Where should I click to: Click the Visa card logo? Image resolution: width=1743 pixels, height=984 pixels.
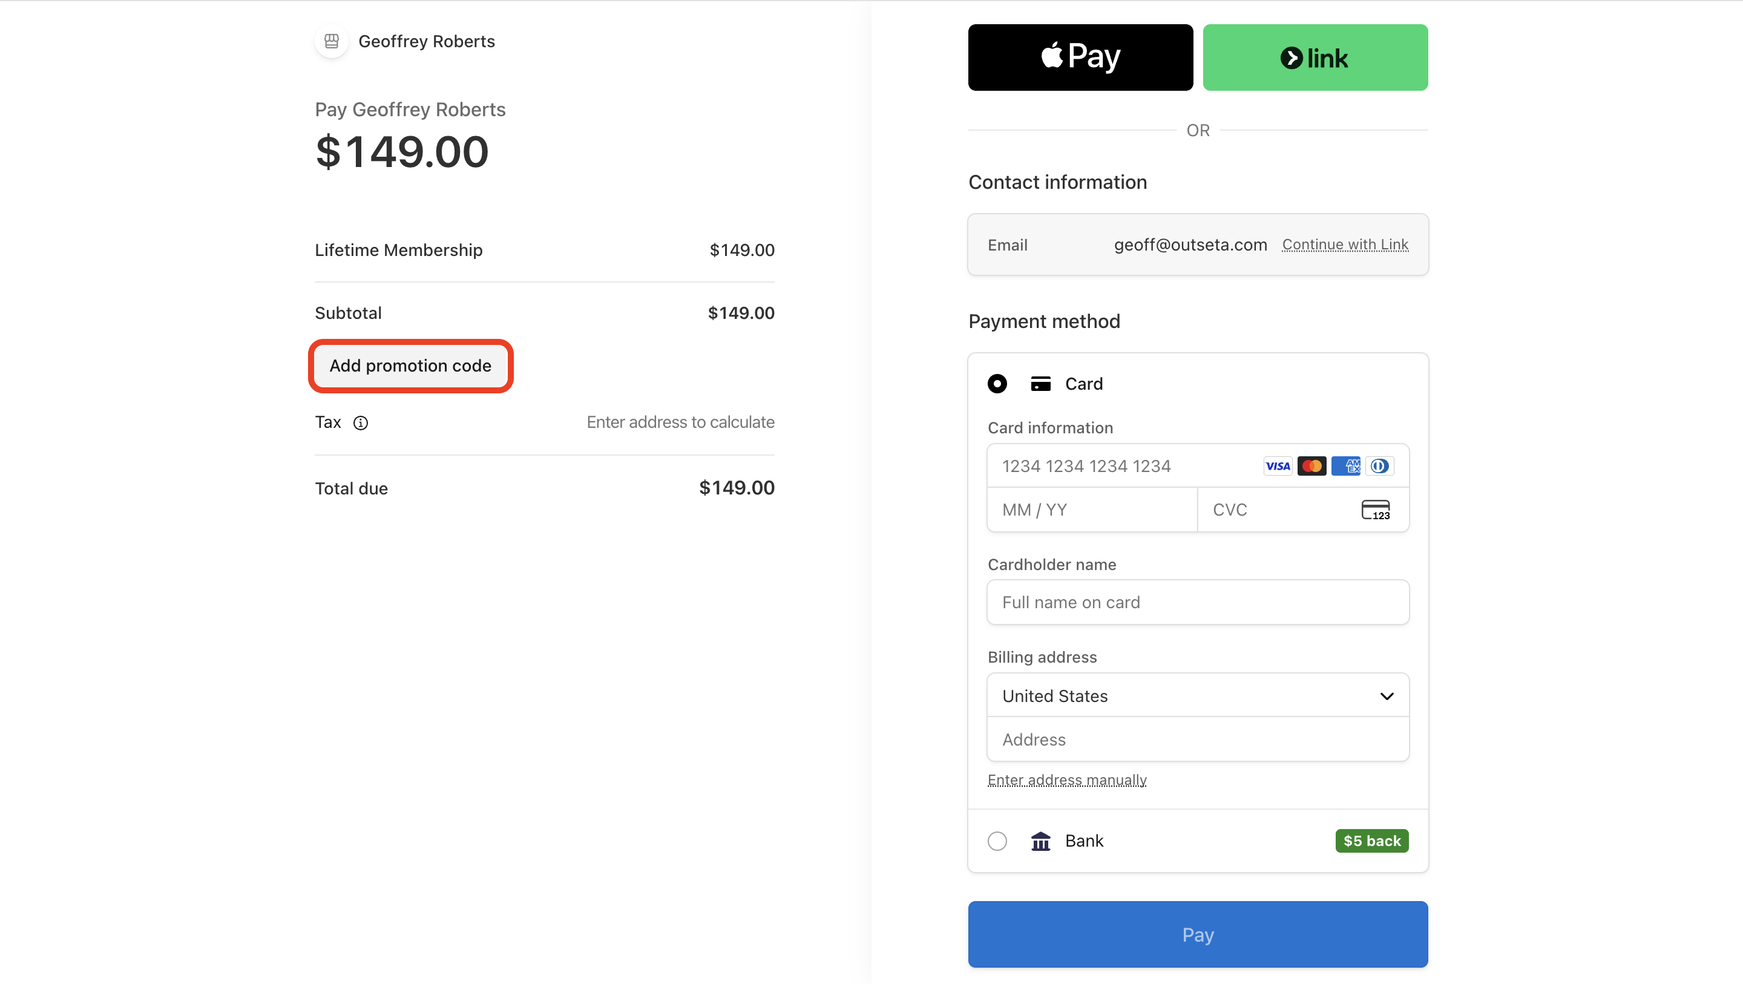pos(1278,467)
